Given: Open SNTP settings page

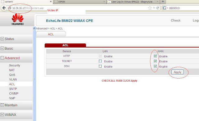Looking at the screenshot, I should 13,89.
